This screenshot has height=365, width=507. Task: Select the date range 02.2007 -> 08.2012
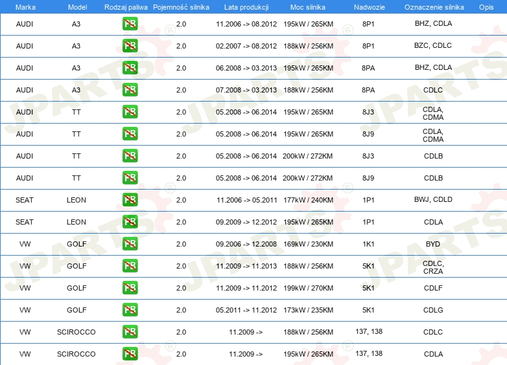246,46
